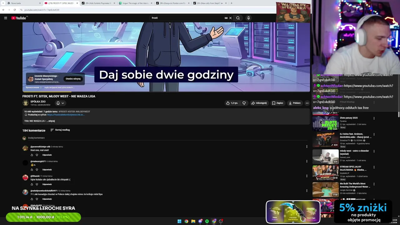400x225 pixels.
Task: Open the Sortuj według comment sorting menu
Action: [x=60, y=130]
